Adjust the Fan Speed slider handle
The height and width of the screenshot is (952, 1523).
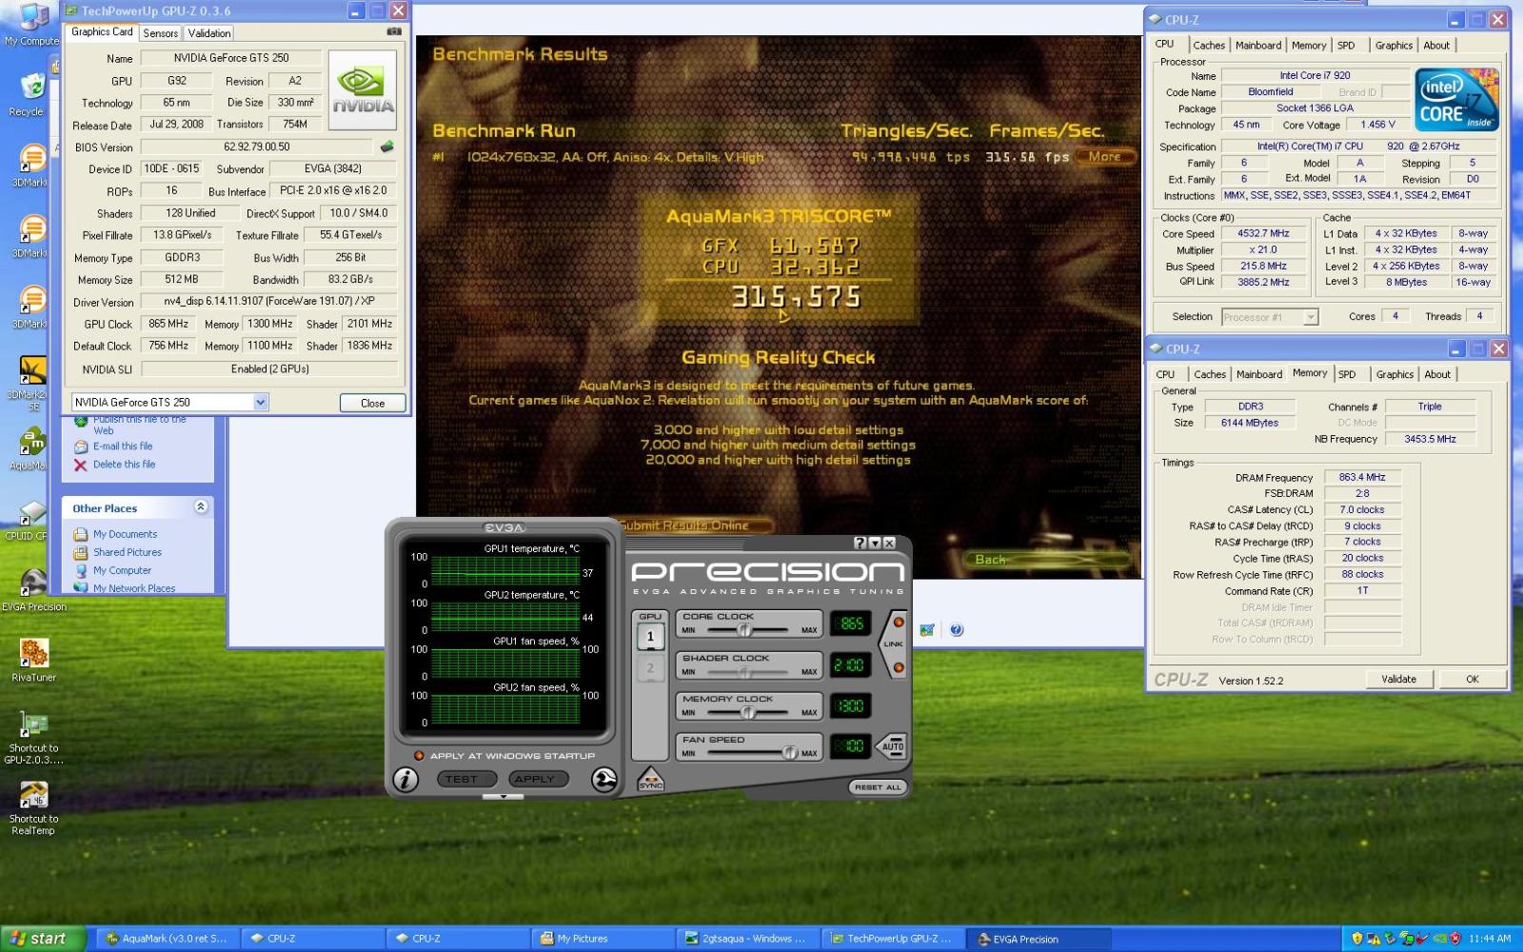(789, 753)
